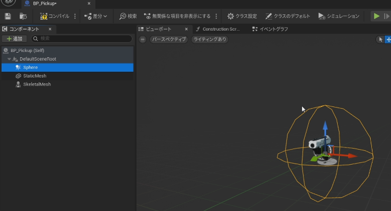The height and width of the screenshot is (211, 391).
Task: Collapse the DefaultSceneRoot tree node
Action: pos(9,59)
